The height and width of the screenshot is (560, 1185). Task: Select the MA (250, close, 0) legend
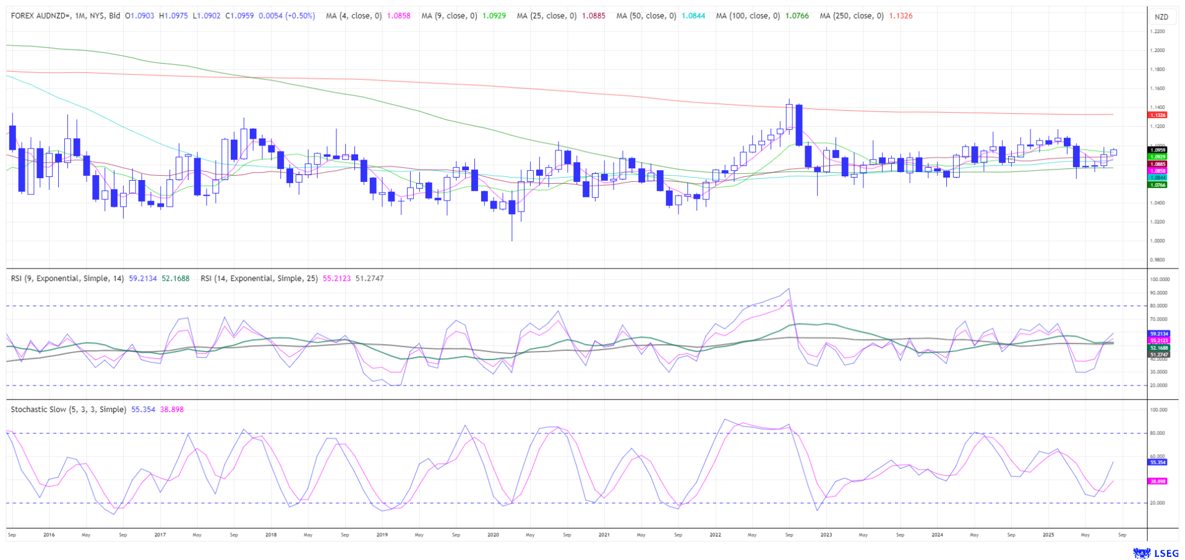852,15
